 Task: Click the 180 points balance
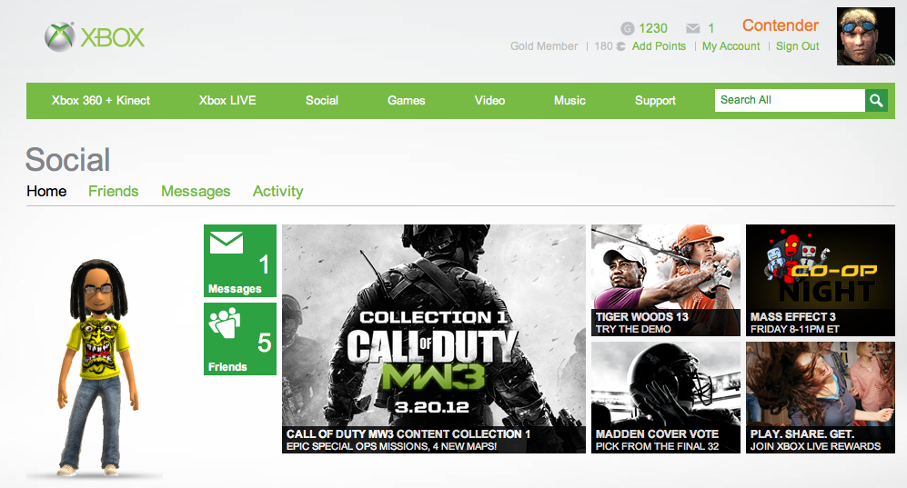pos(603,46)
